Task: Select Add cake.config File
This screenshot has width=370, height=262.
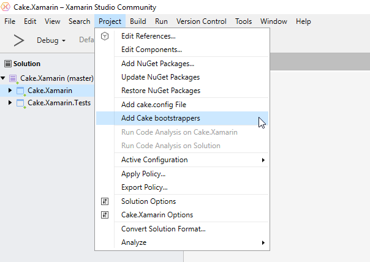Action: (x=153, y=105)
